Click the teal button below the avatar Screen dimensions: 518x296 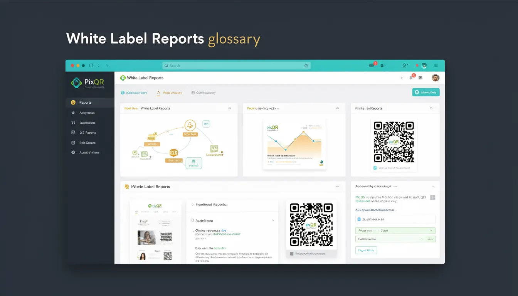[426, 92]
